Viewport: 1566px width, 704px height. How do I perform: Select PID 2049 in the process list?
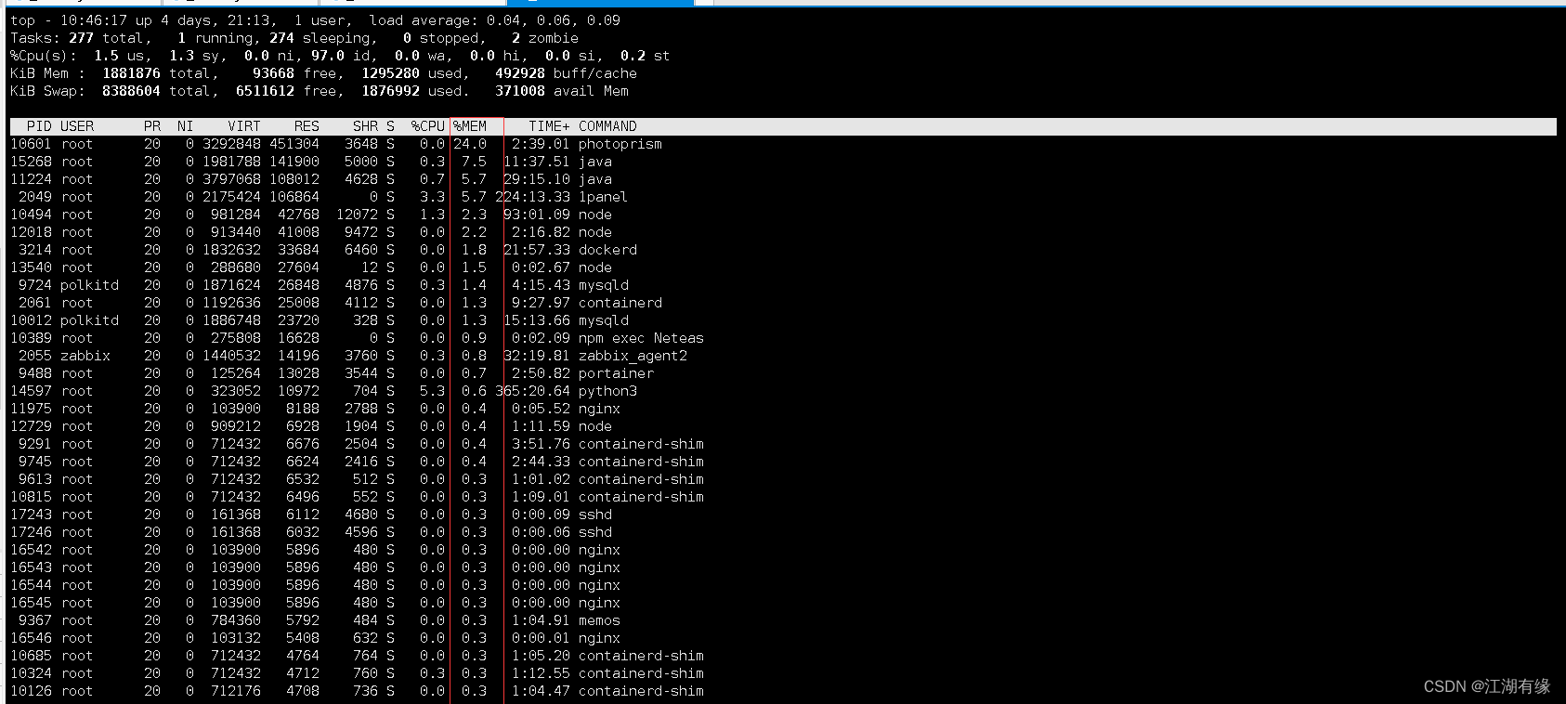coord(35,197)
